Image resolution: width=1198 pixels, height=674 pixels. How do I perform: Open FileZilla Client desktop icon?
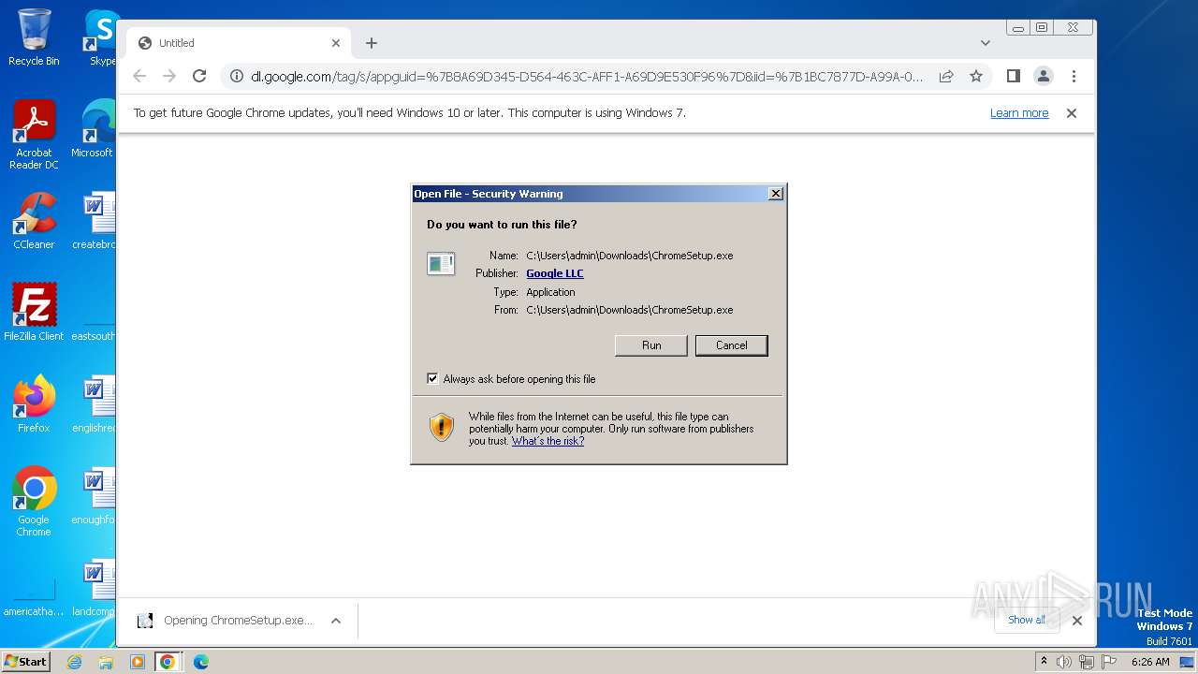pyautogui.click(x=34, y=312)
